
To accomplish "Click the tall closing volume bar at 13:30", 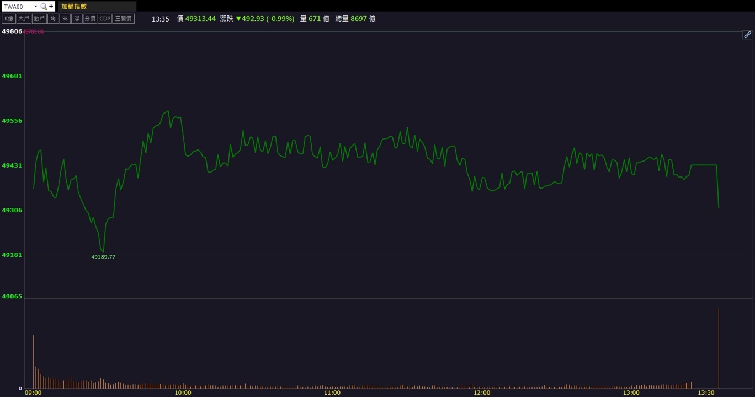I will (719, 348).
